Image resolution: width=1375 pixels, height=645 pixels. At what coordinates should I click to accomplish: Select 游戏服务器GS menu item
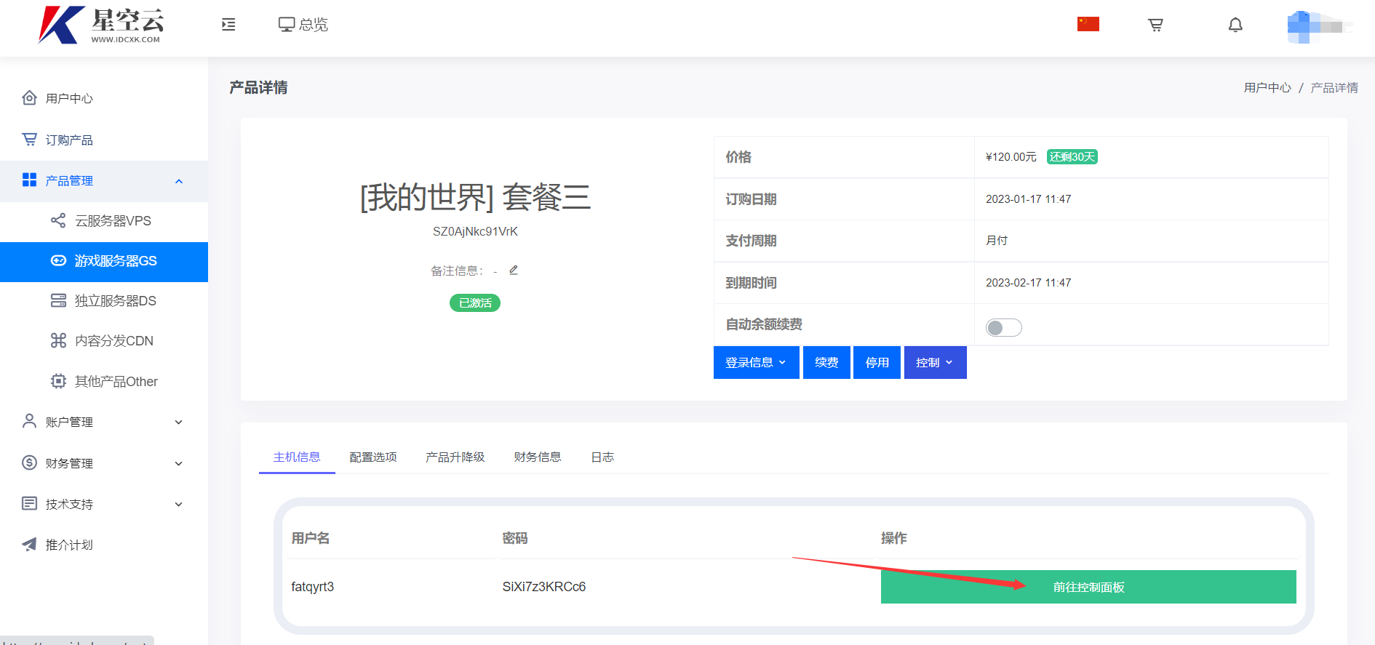[x=104, y=262]
